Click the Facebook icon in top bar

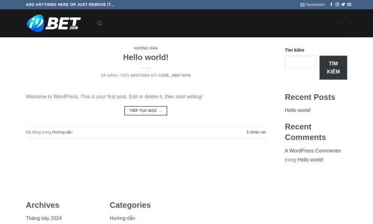tap(332, 5)
